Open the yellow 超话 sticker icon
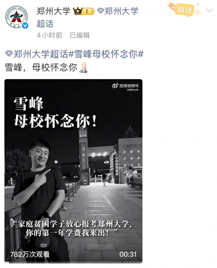This screenshot has height=268, width=217. 184,9
